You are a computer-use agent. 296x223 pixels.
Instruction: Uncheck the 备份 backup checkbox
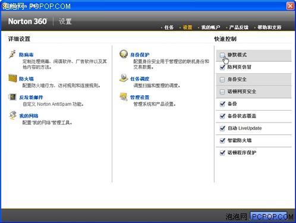pos(222,104)
